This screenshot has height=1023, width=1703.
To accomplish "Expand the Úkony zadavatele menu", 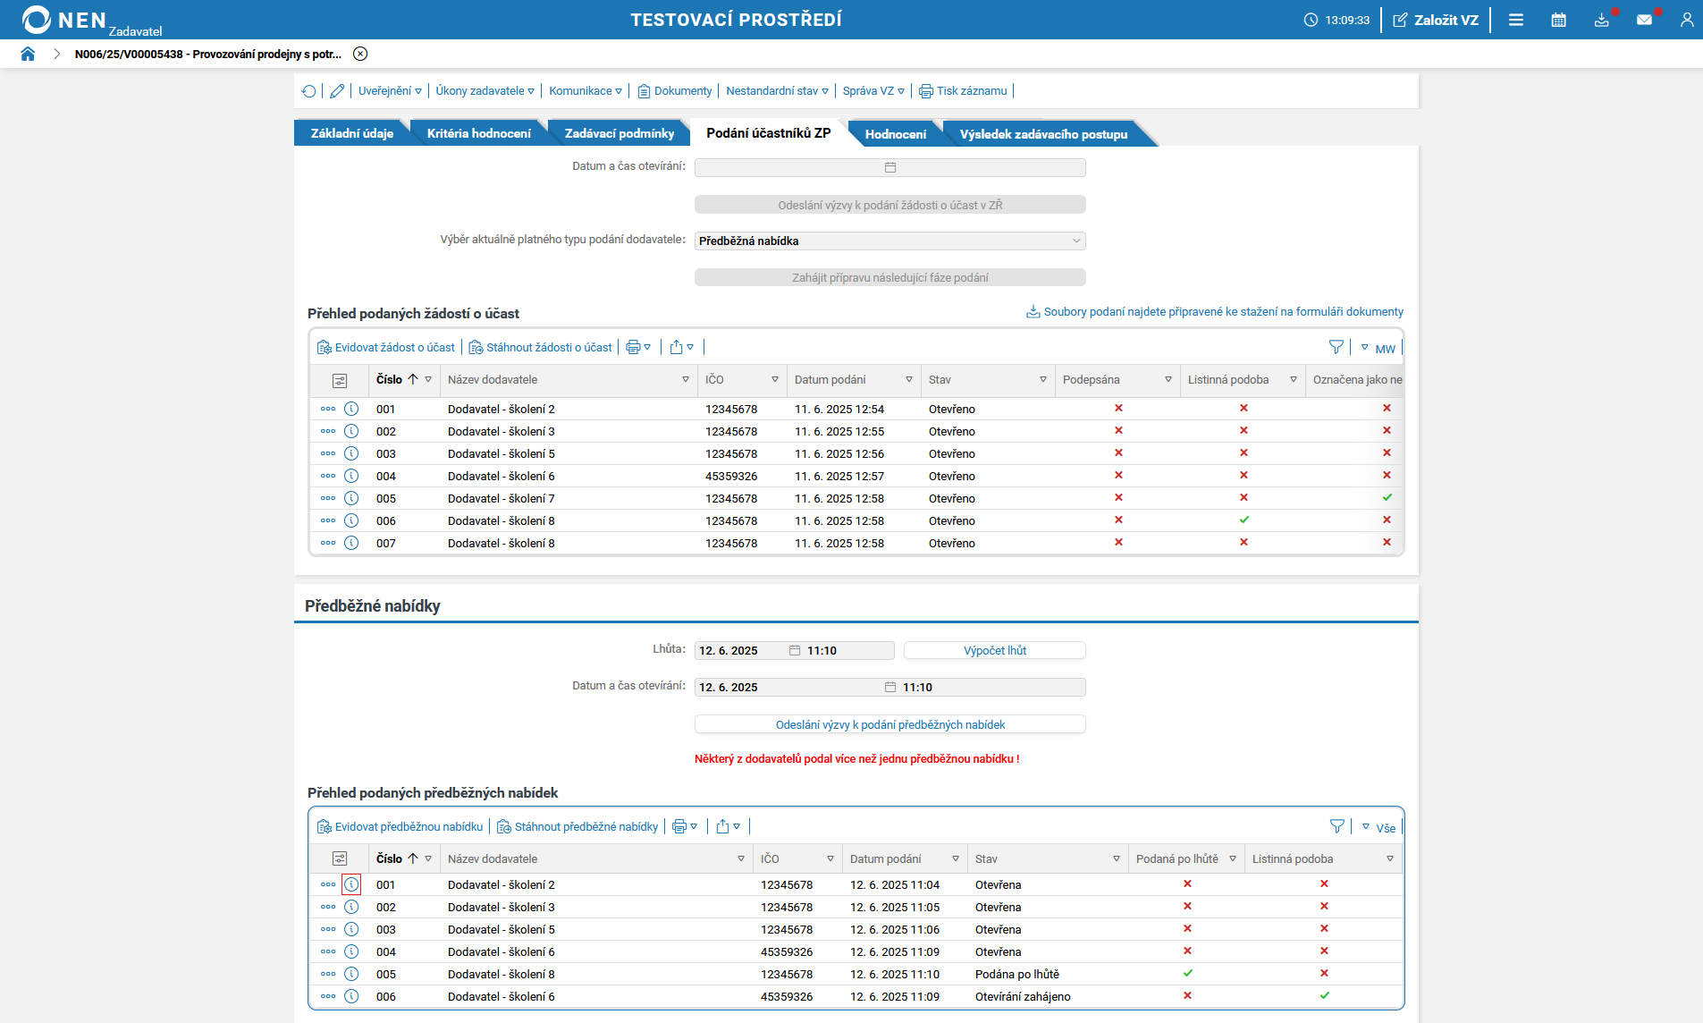I will (485, 91).
